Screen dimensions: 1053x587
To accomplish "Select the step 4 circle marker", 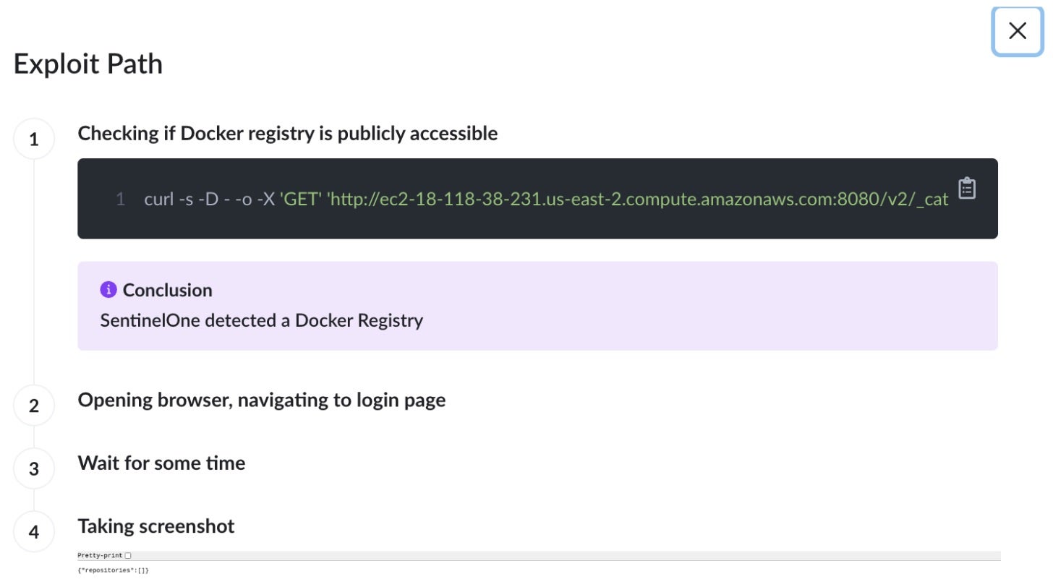I will point(34,532).
